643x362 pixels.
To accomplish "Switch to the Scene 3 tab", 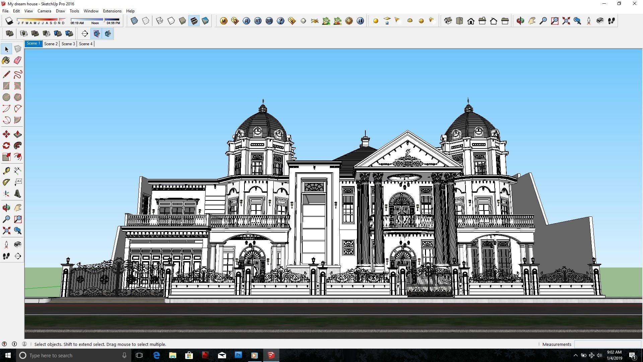I will coord(68,44).
